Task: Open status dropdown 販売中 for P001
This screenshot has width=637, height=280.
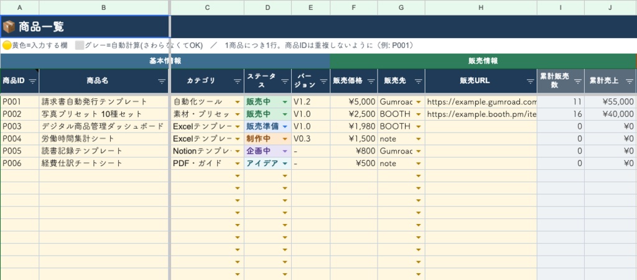Action: pos(285,101)
